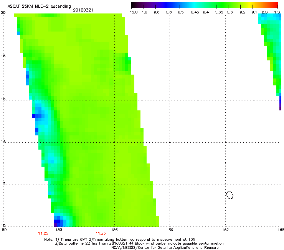284x250 pixels.
Task: Click the -0.35 color bar label
Action: pos(218,12)
